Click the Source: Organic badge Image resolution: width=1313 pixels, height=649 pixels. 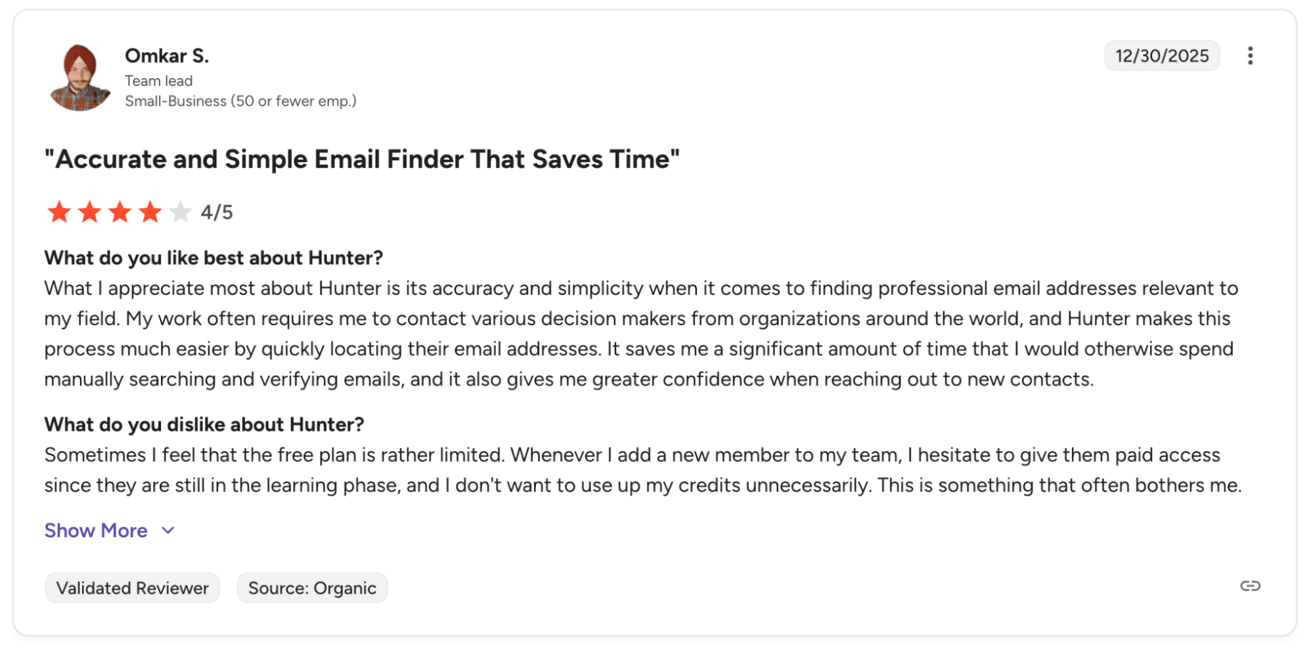pos(312,588)
